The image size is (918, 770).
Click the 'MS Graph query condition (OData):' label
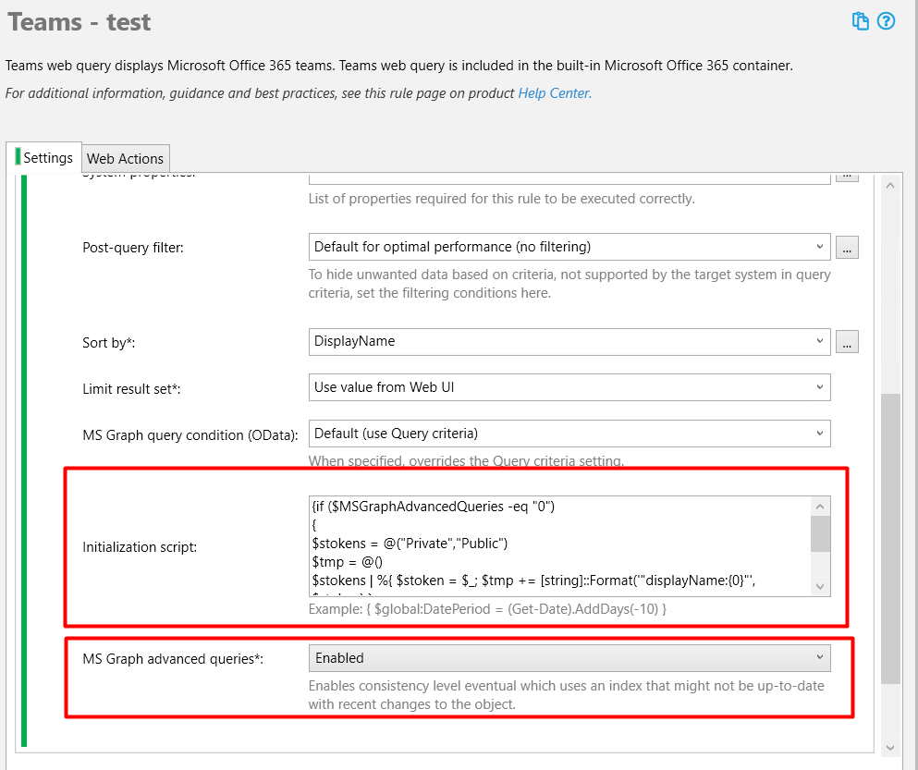click(190, 435)
